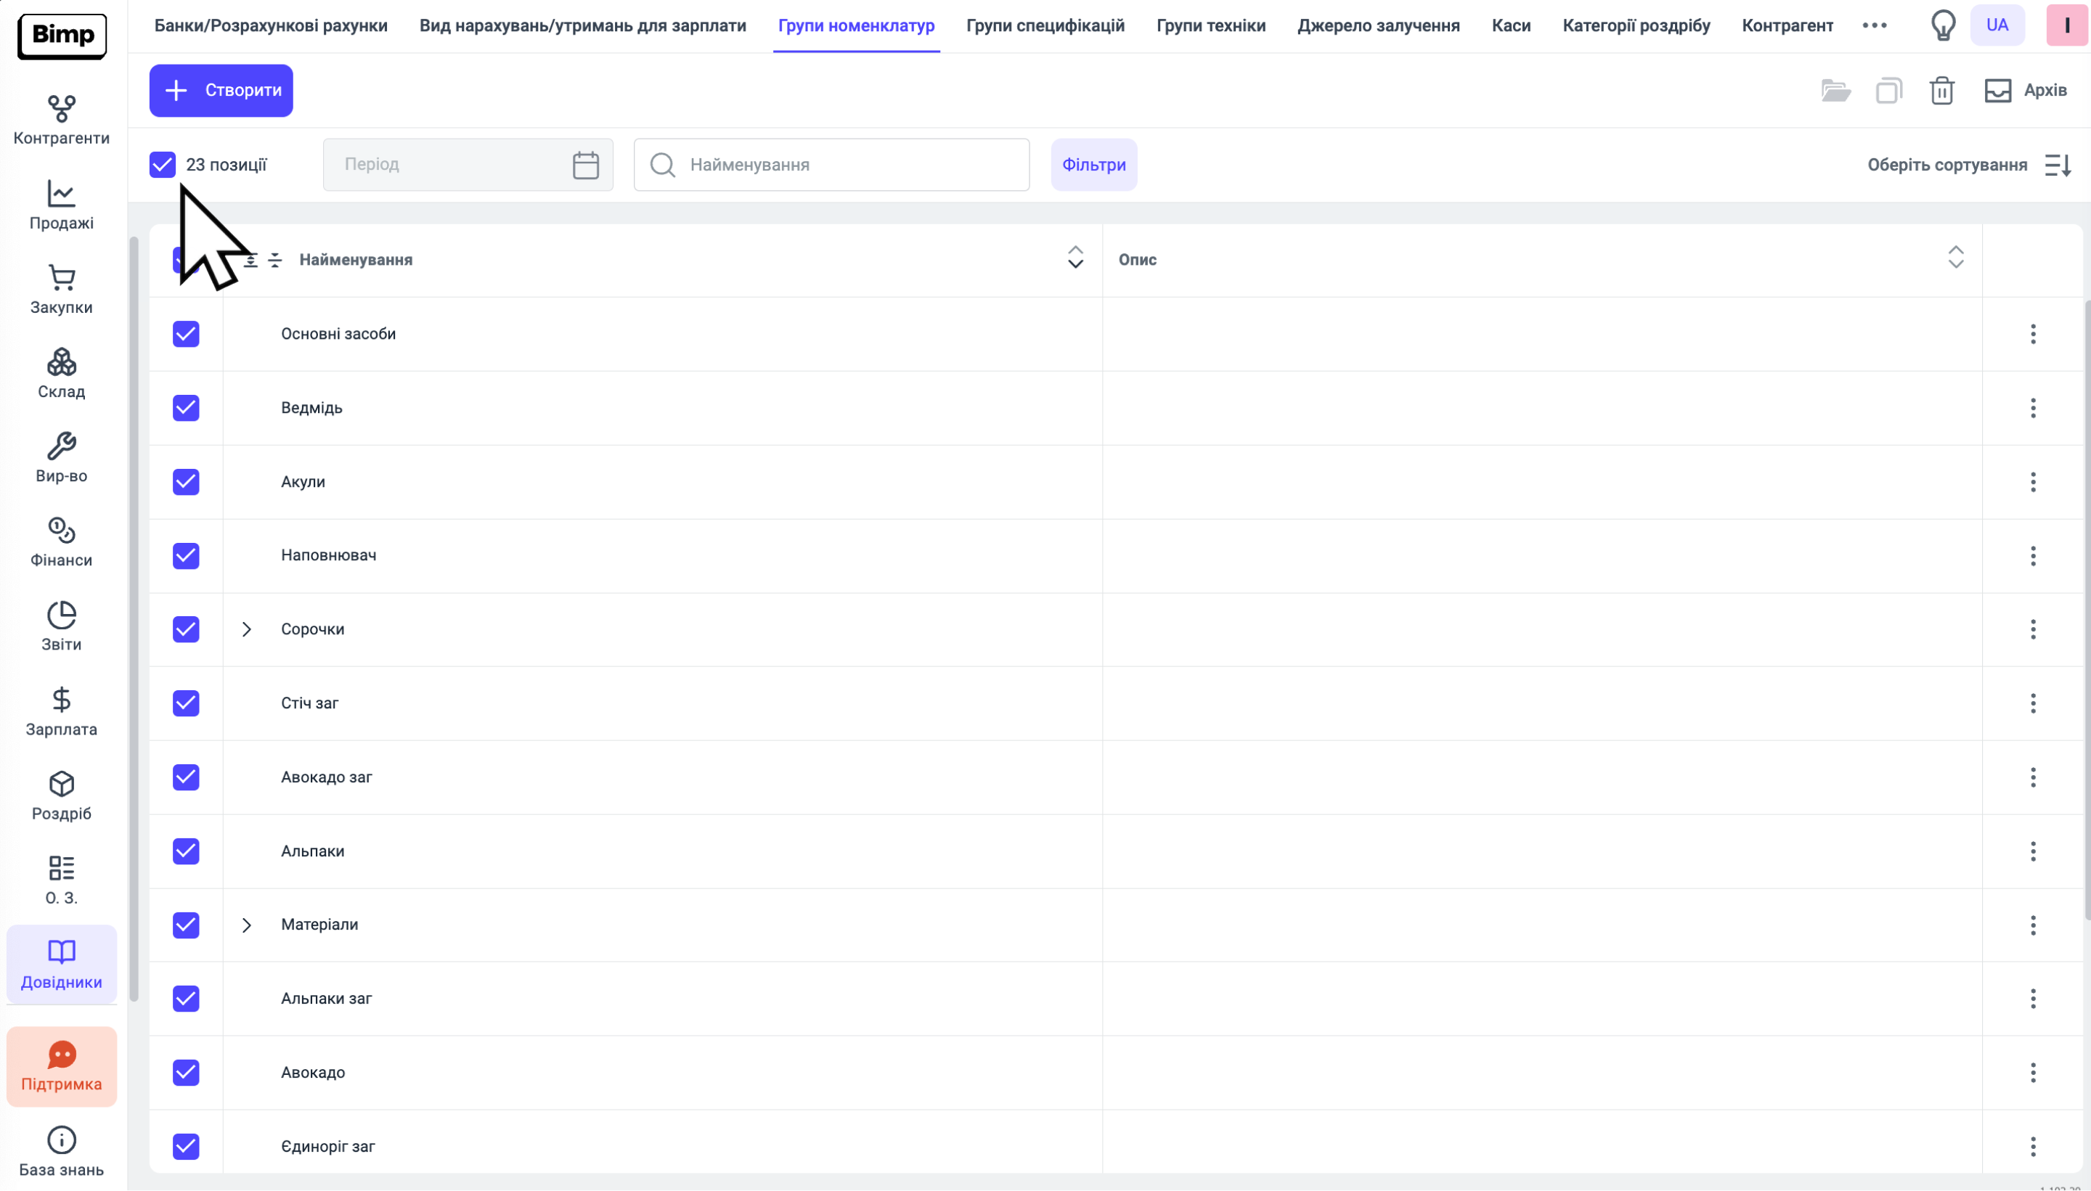Open the Звіти reports section
2091x1191 pixels.
(62, 626)
